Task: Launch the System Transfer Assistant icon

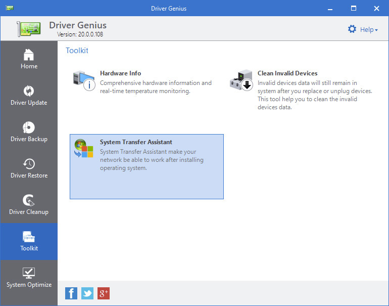Action: tap(83, 148)
